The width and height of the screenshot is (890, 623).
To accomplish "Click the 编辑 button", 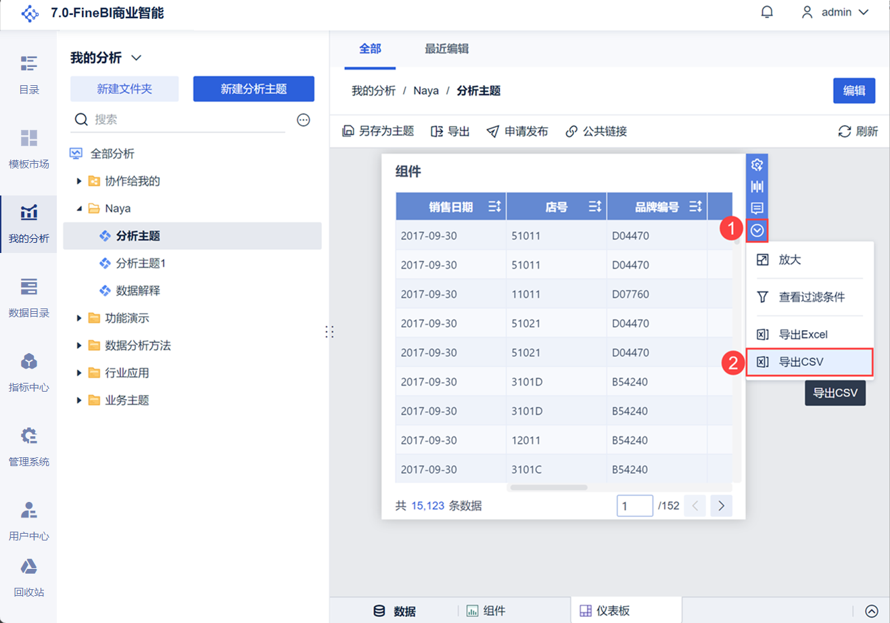I will tap(854, 91).
